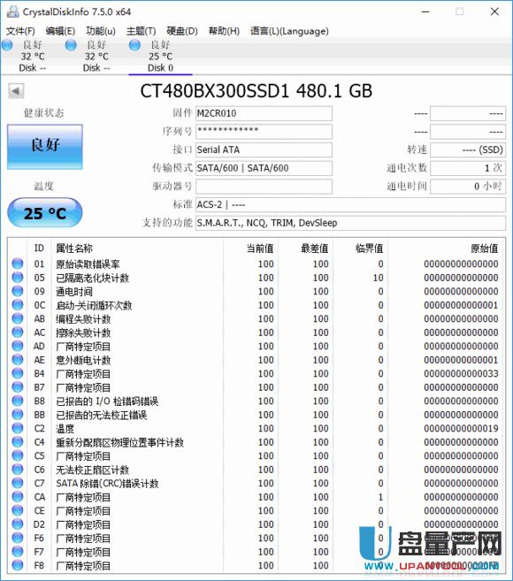Click status icon for attribute F7
The height and width of the screenshot is (581, 513).
tap(18, 551)
